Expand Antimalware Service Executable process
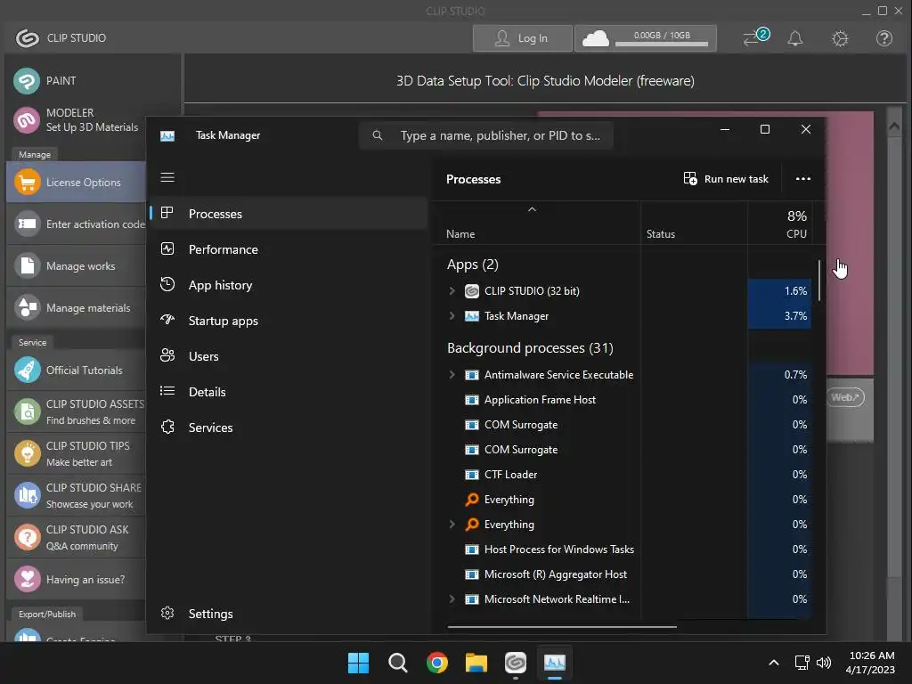This screenshot has height=684, width=912. (452, 375)
